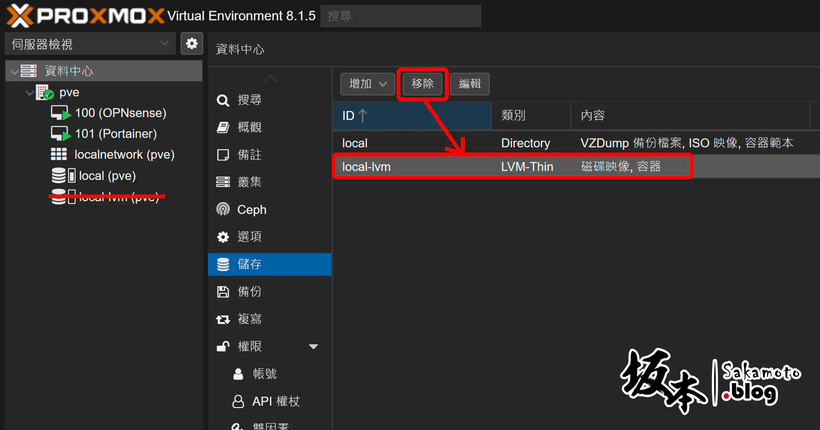Collapse the pve node tree
The image size is (820, 430).
tap(29, 93)
